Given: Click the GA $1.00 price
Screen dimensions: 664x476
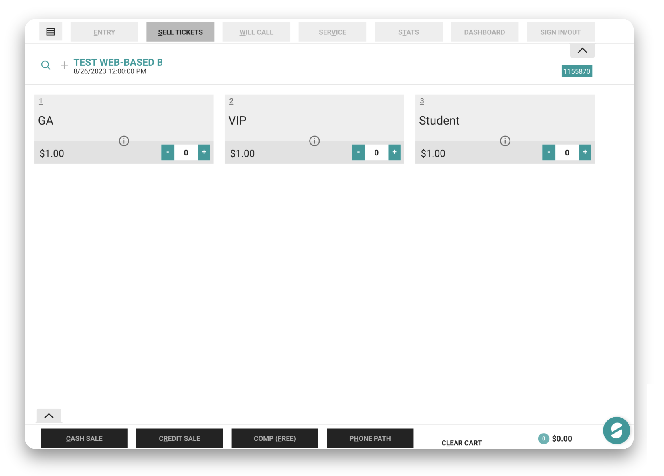Looking at the screenshot, I should tap(52, 153).
